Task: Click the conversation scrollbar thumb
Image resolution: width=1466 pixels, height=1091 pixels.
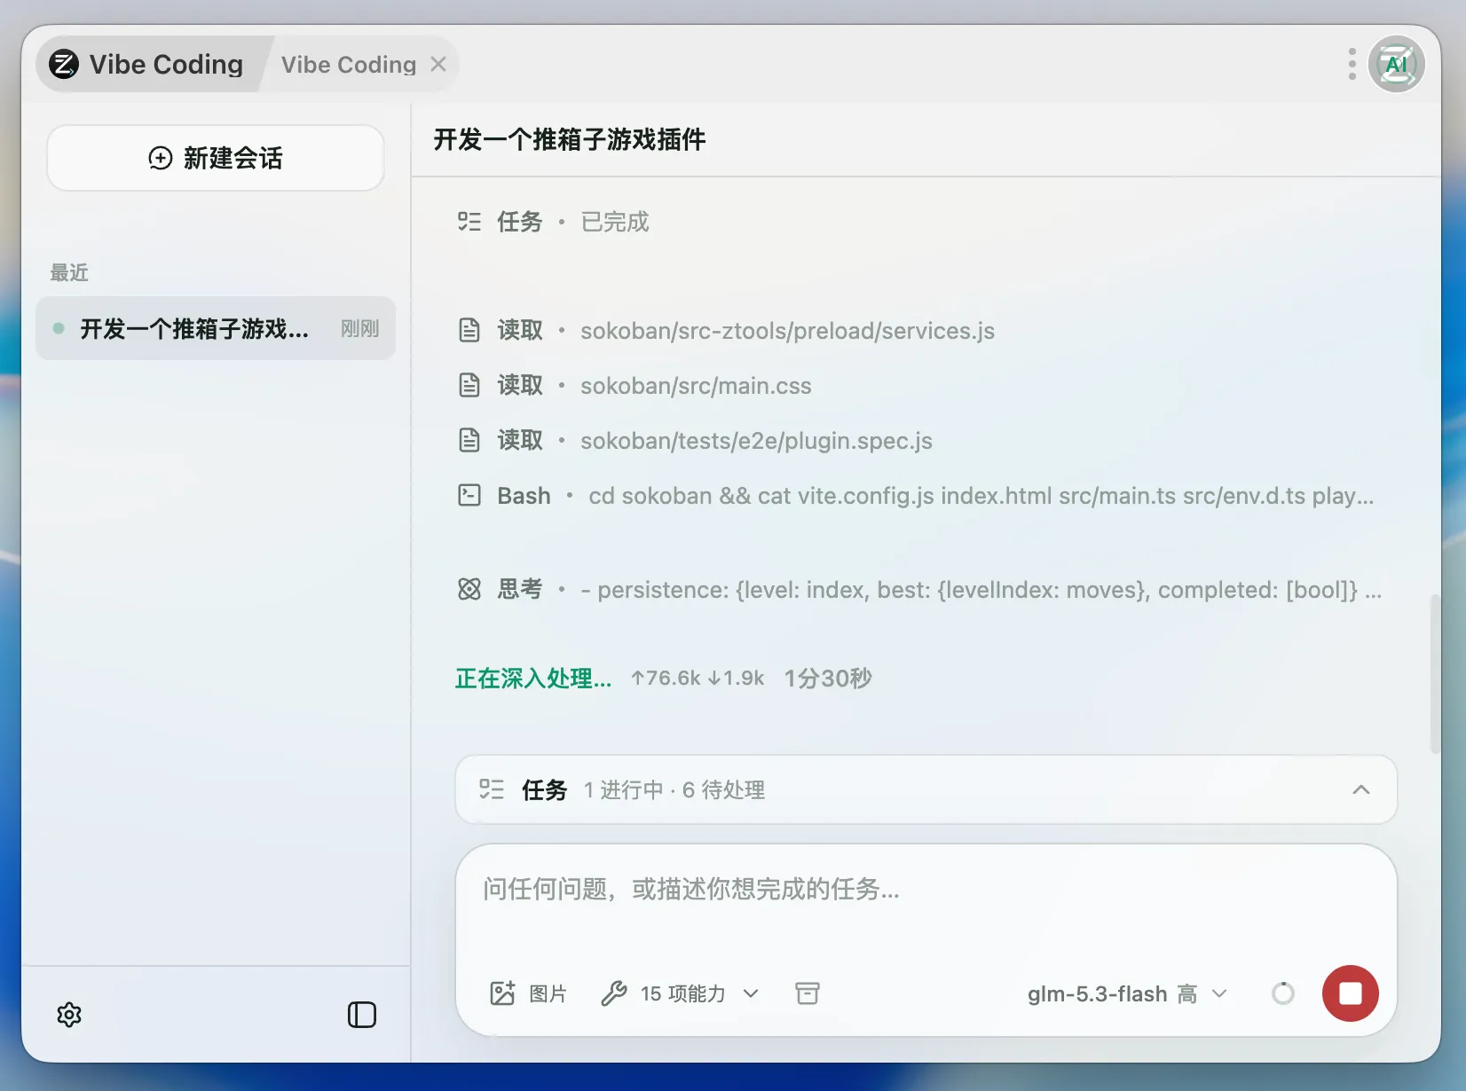Action: pos(1434,674)
